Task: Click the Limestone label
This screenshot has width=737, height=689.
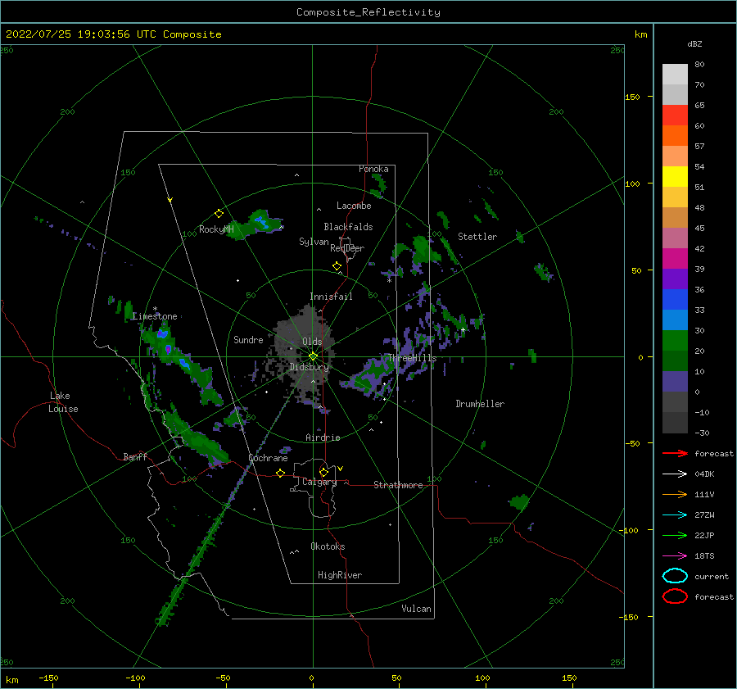Action: coord(155,316)
